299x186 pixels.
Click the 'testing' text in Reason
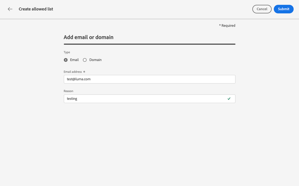click(x=72, y=99)
